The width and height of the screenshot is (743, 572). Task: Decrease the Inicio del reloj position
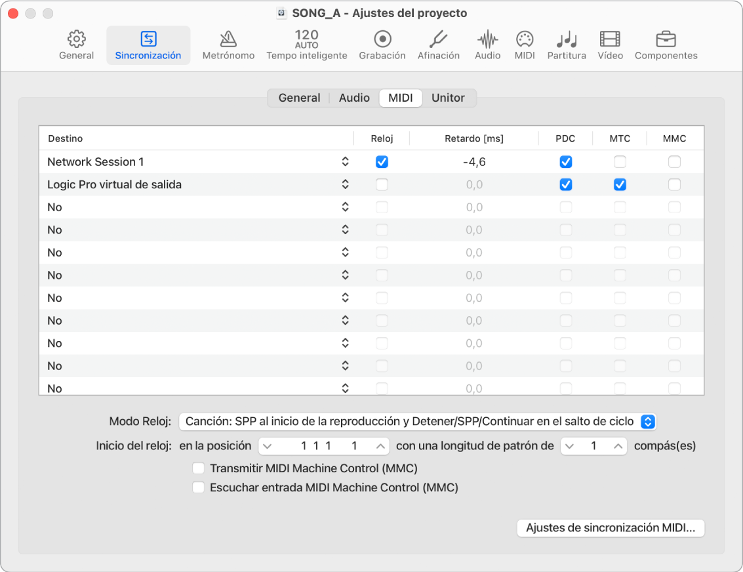click(x=268, y=446)
